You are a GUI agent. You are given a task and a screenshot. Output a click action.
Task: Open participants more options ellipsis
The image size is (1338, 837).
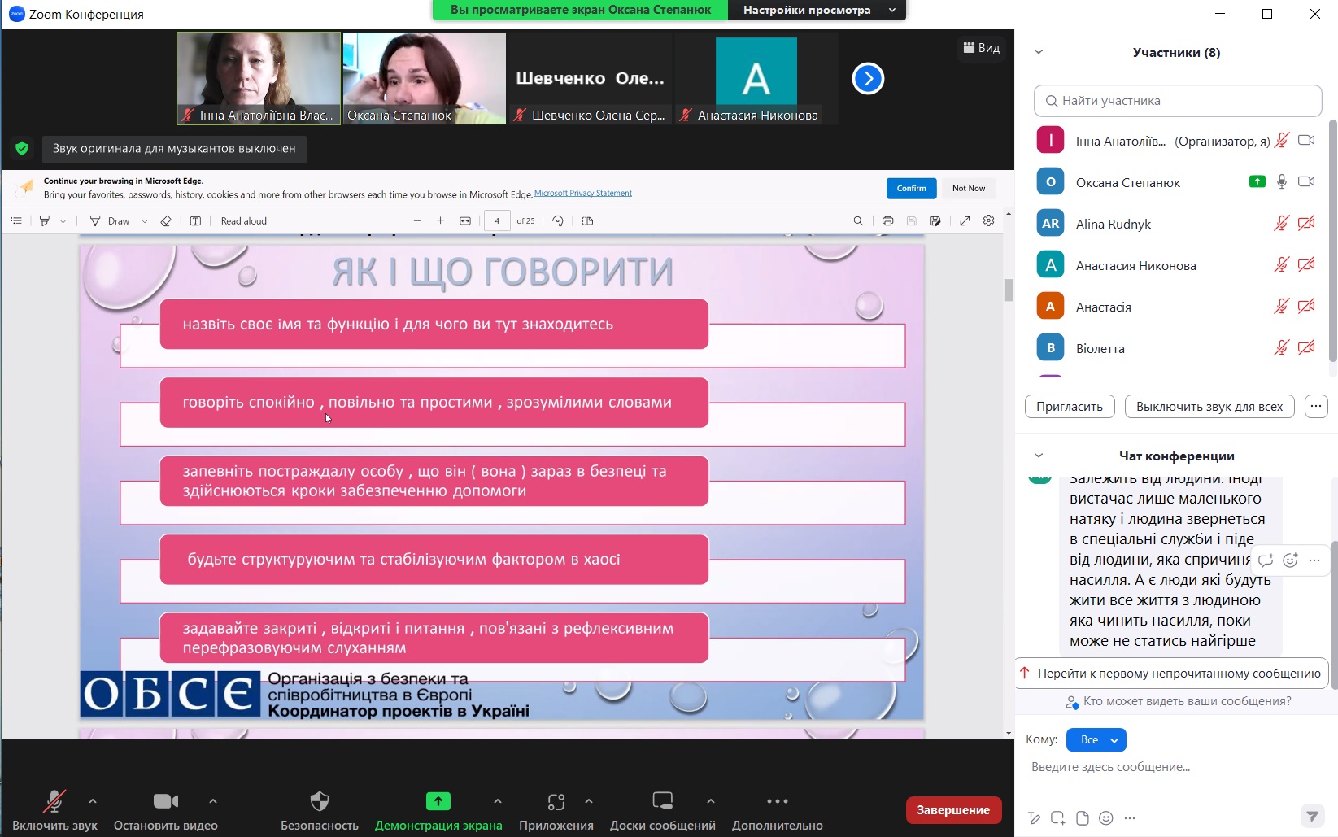coord(1316,407)
